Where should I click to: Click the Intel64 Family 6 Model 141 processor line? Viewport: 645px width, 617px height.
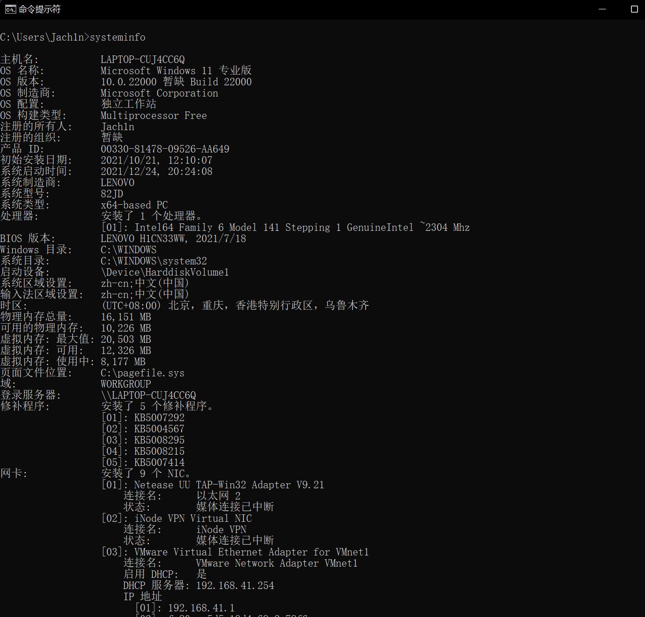(x=285, y=228)
